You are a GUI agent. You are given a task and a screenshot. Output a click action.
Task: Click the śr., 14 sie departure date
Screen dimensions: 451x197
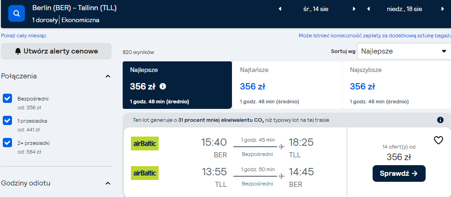click(x=316, y=9)
